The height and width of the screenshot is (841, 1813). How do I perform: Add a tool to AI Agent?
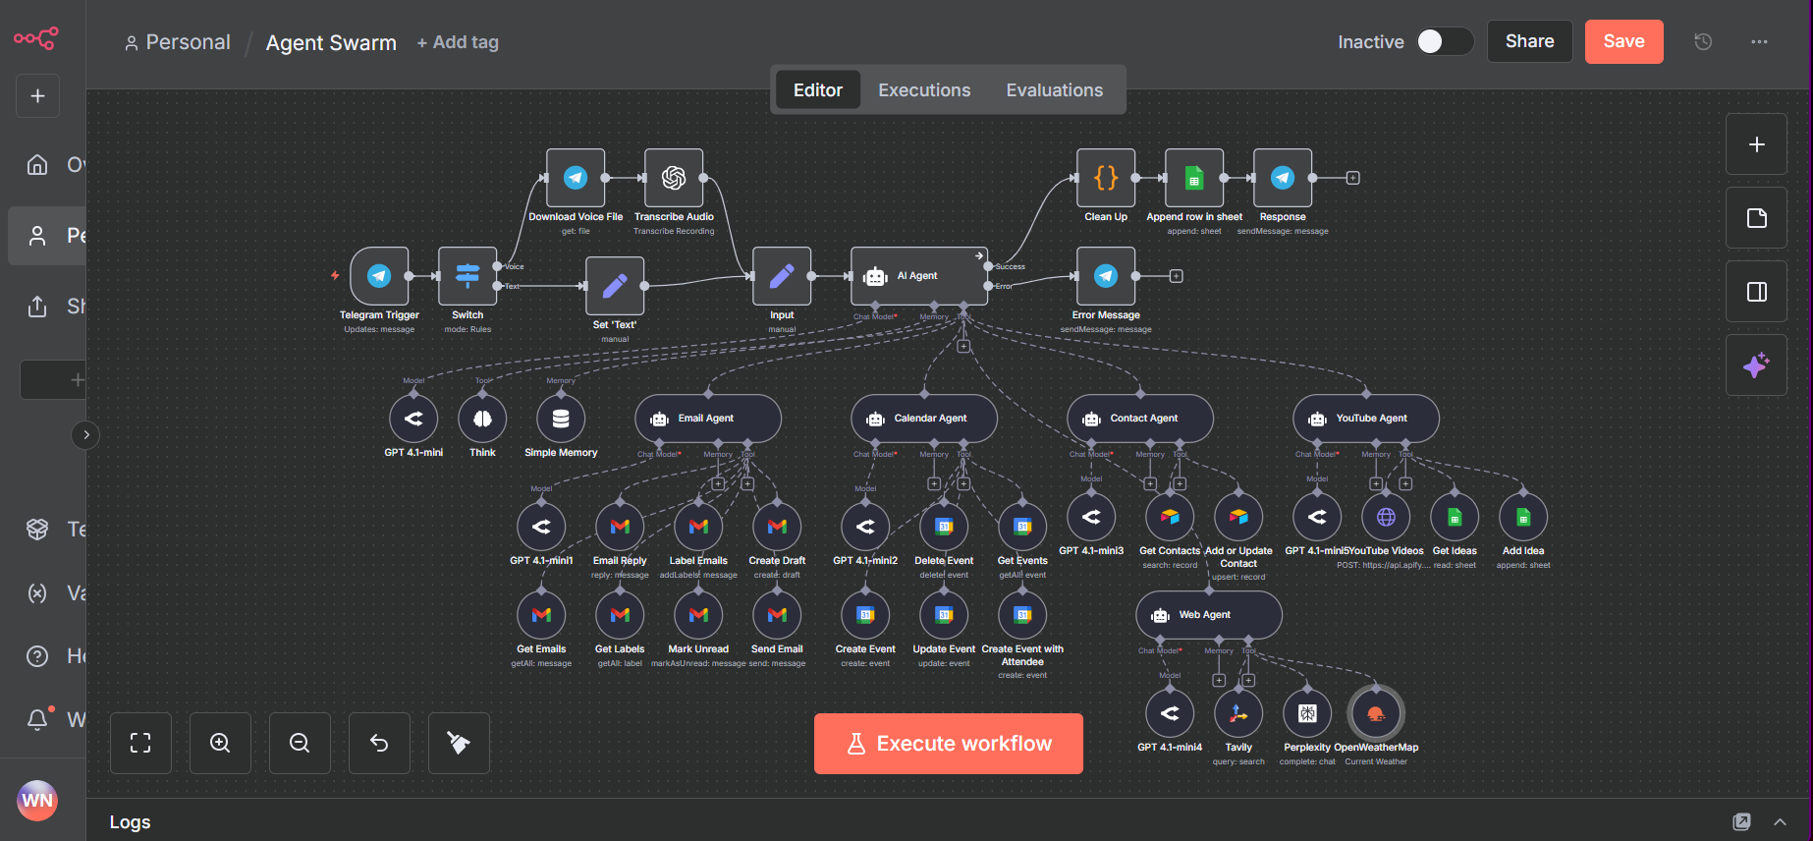pos(963,346)
